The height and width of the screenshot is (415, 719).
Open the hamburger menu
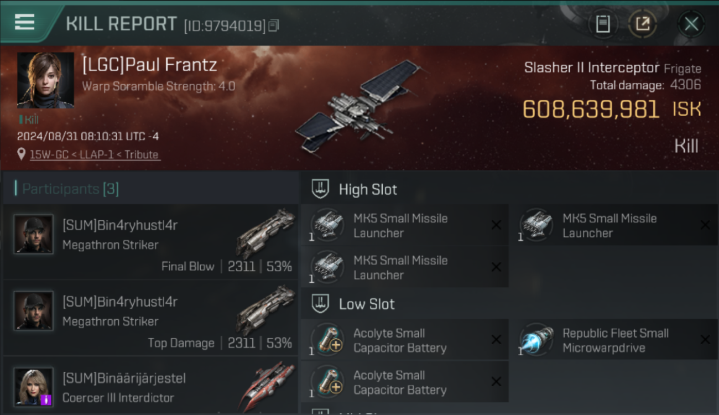point(24,22)
